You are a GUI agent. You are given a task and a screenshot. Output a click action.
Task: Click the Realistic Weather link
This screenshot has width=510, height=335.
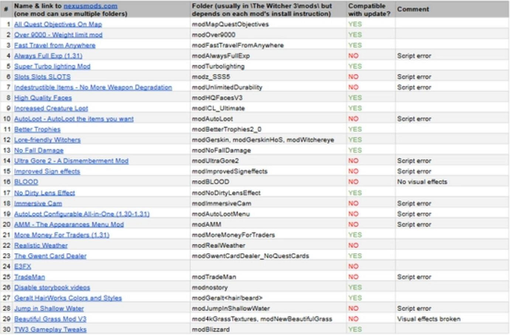coord(41,246)
